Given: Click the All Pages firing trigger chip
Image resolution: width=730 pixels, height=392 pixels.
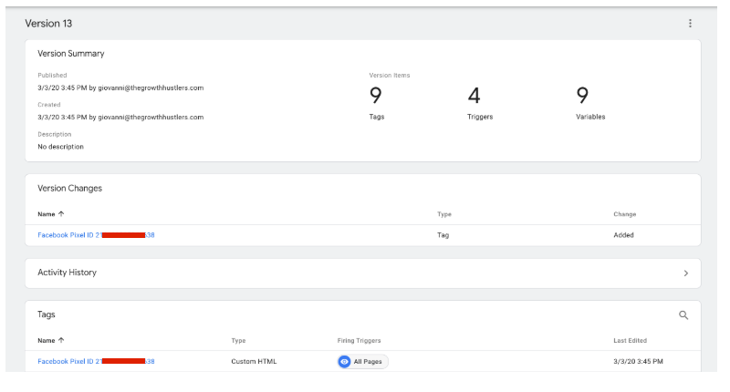Looking at the screenshot, I should 363,361.
